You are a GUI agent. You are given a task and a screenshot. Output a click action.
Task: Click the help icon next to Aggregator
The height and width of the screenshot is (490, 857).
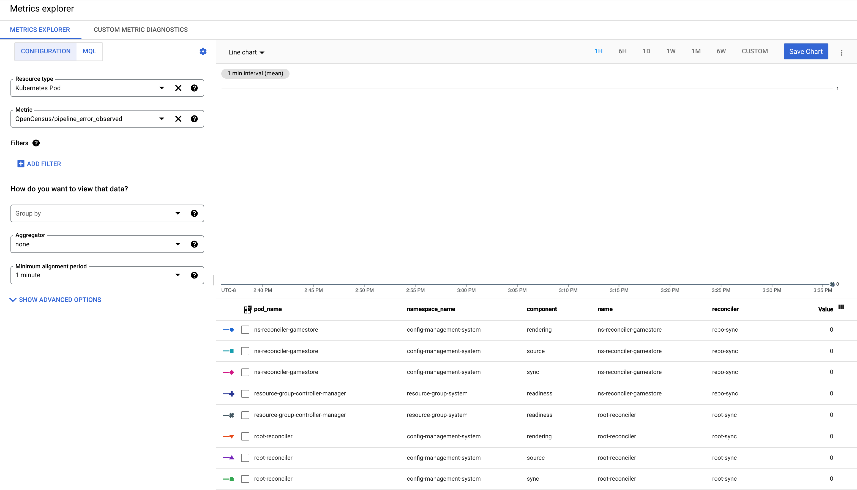(x=194, y=244)
